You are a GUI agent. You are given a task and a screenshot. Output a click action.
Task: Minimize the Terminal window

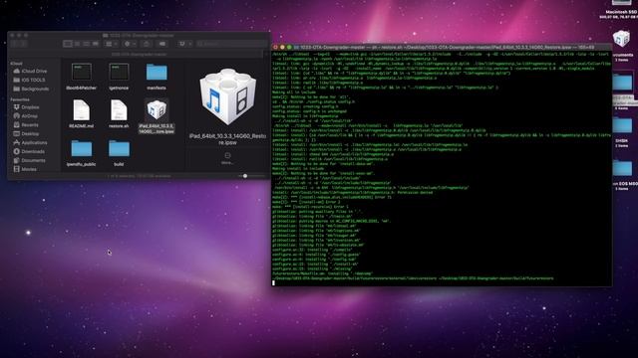point(282,47)
